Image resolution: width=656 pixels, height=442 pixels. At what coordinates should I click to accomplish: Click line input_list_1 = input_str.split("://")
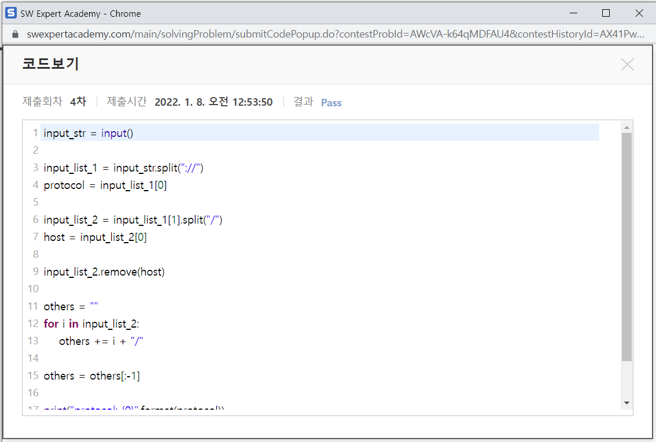(123, 168)
